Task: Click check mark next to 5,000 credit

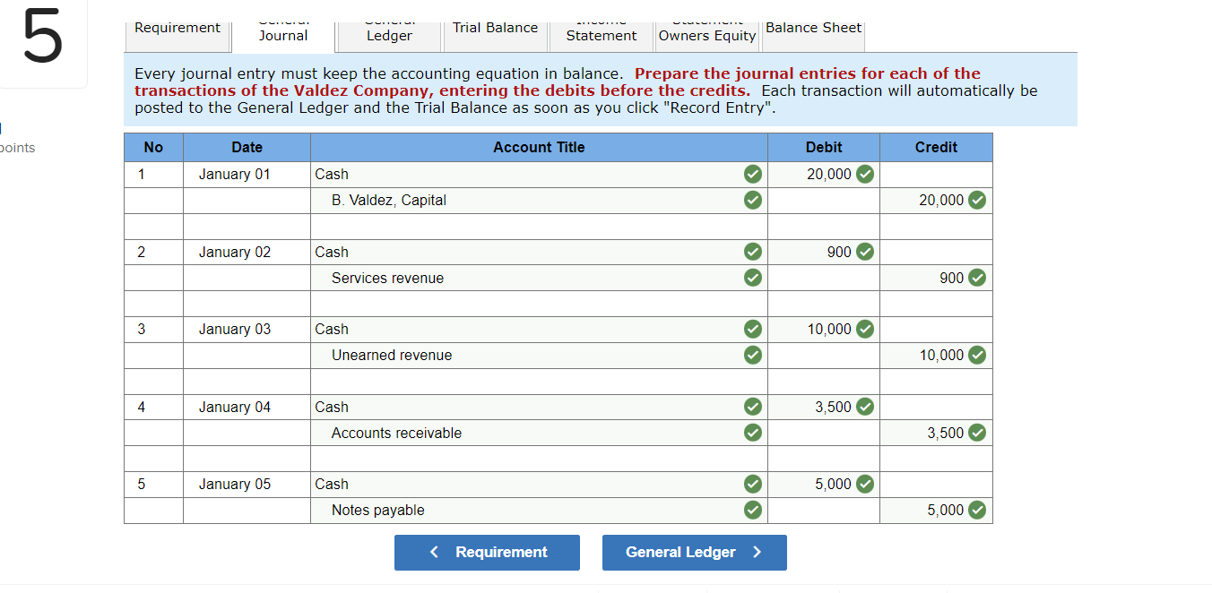Action: point(977,510)
